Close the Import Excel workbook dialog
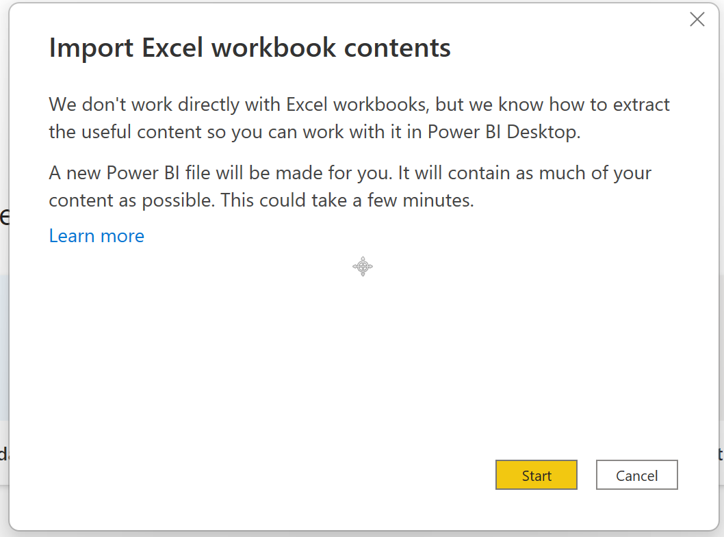Viewport: 724px width, 537px height. [697, 19]
